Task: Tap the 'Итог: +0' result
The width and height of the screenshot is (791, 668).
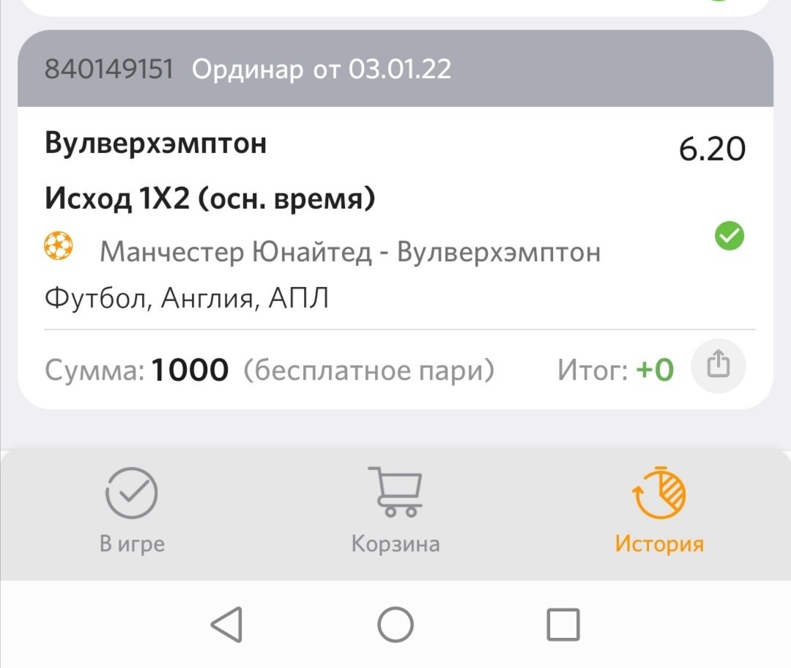Action: point(615,371)
